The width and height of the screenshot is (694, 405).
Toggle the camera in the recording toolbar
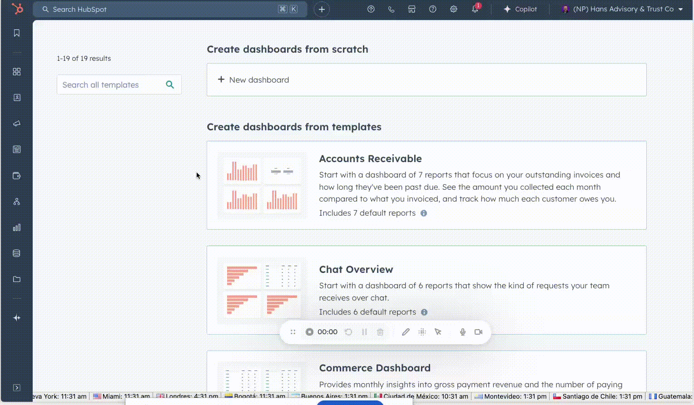point(478,332)
